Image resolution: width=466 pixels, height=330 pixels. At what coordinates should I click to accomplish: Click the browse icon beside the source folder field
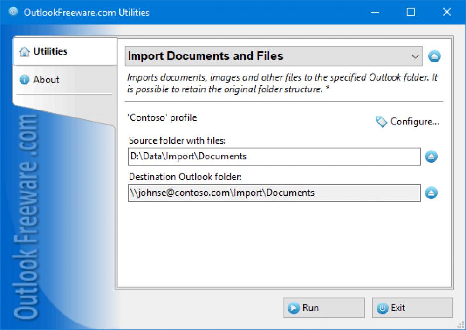point(431,157)
